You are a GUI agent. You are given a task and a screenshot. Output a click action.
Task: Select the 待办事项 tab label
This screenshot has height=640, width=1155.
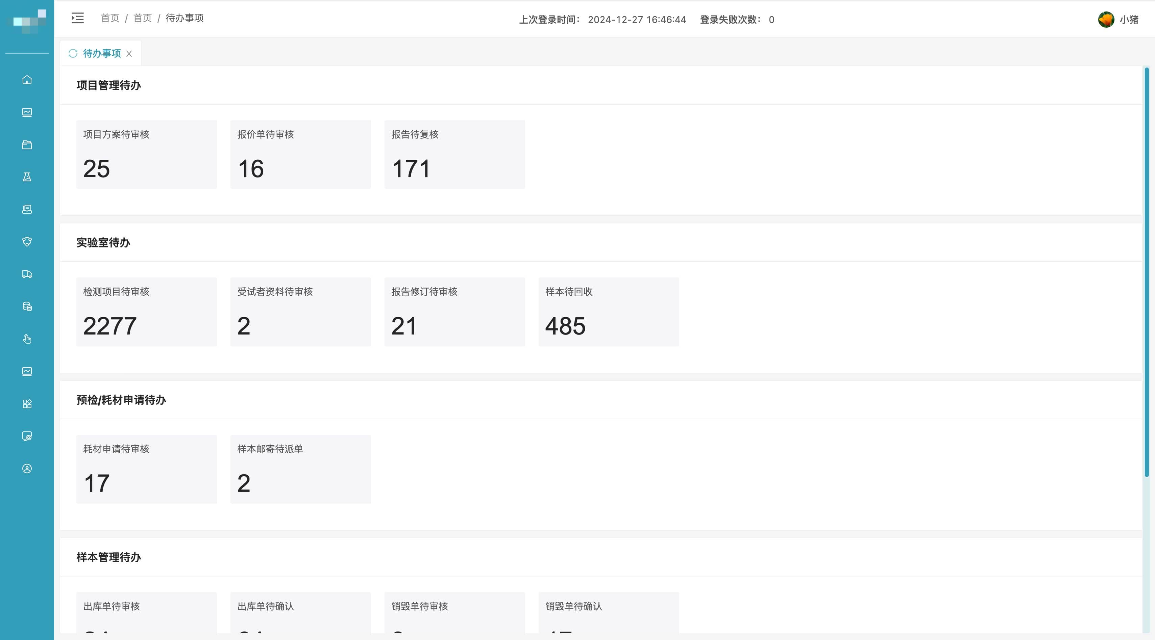pos(102,53)
